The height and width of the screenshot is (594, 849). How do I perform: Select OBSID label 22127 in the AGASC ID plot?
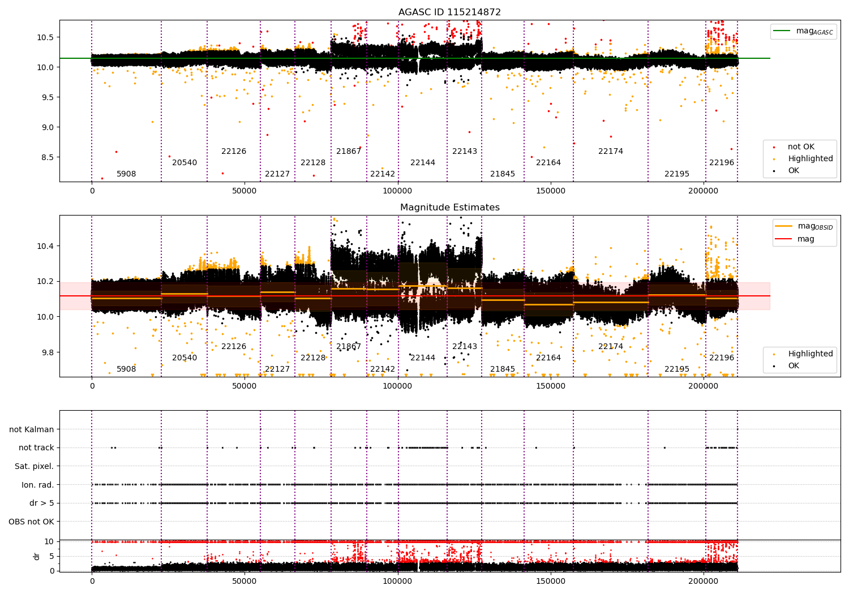click(277, 174)
